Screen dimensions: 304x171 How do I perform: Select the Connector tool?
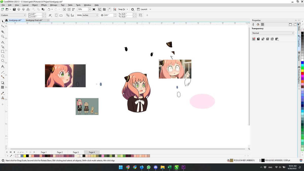coord(3,77)
